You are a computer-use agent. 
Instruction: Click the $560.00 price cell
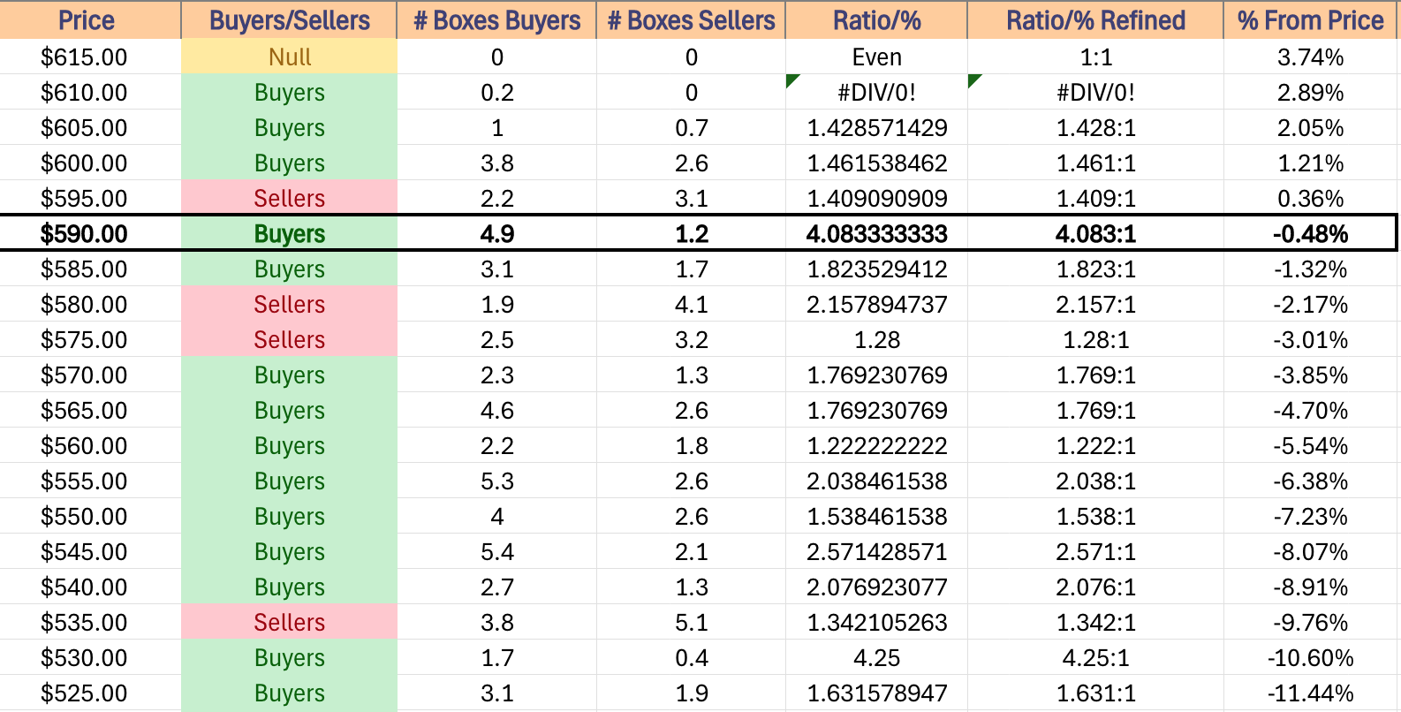pos(90,445)
